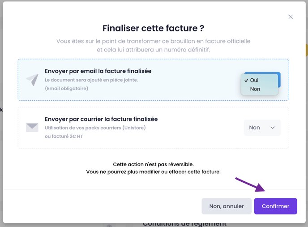308x227 pixels.
Task: Click the checkmark beside Oui
Action: coord(246,80)
